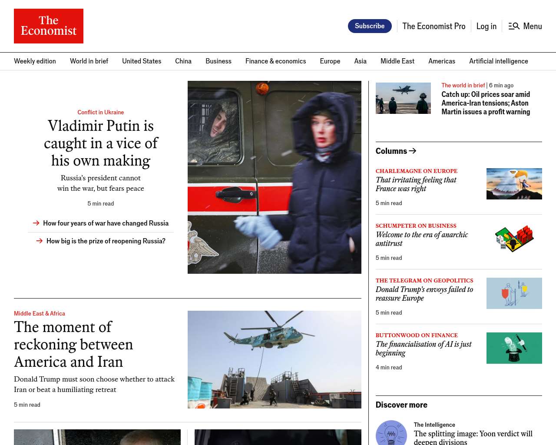Screen dimensions: 556x445
Task: Click 'The world in brief' red label
Action: click(463, 85)
